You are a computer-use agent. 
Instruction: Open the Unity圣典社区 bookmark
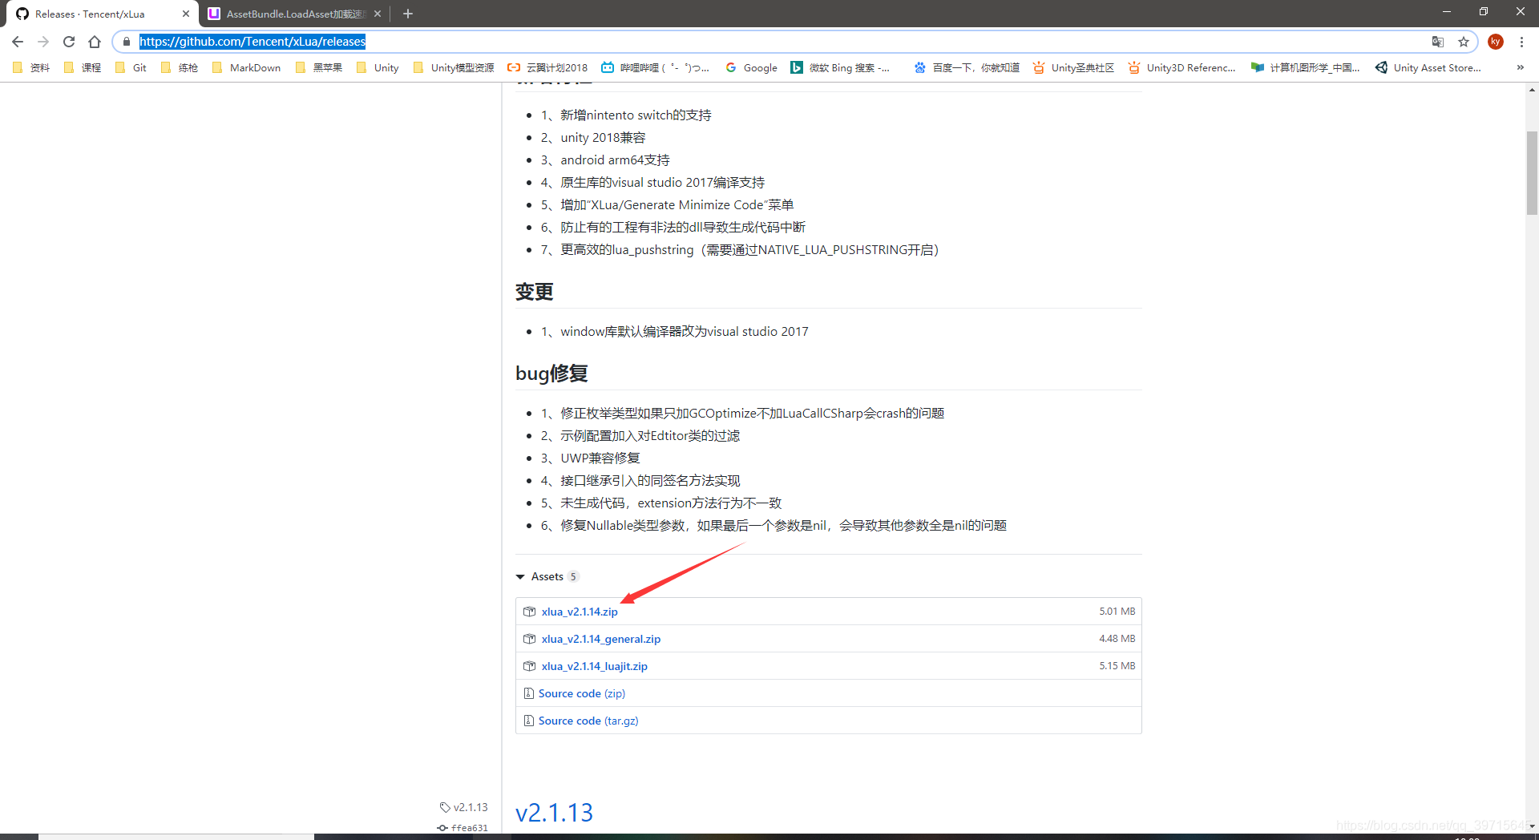pyautogui.click(x=1073, y=67)
